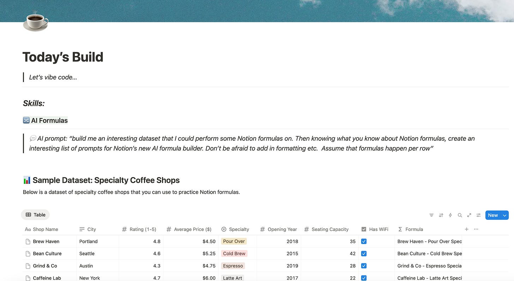Open the lightning bolt automations icon
Screen dimensions: 514x281
[450, 215]
